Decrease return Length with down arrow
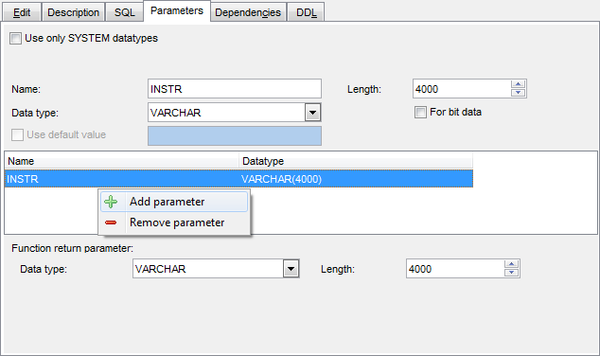600x356 pixels. coord(512,273)
